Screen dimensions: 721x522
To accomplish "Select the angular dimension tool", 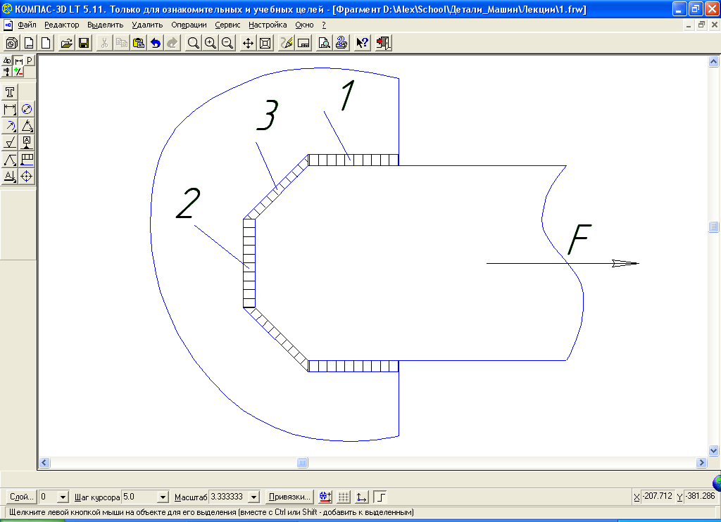I will click(27, 126).
